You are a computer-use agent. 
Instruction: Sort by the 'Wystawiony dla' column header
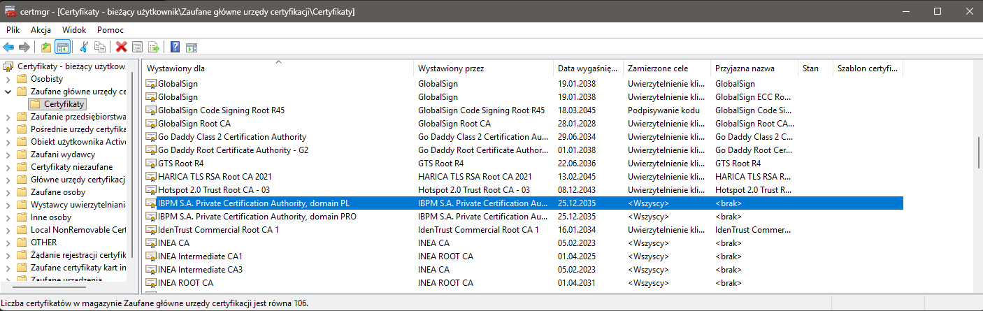click(278, 68)
